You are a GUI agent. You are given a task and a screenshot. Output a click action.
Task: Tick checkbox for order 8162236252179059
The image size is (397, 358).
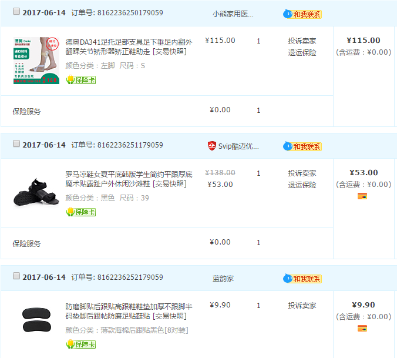click(16, 276)
